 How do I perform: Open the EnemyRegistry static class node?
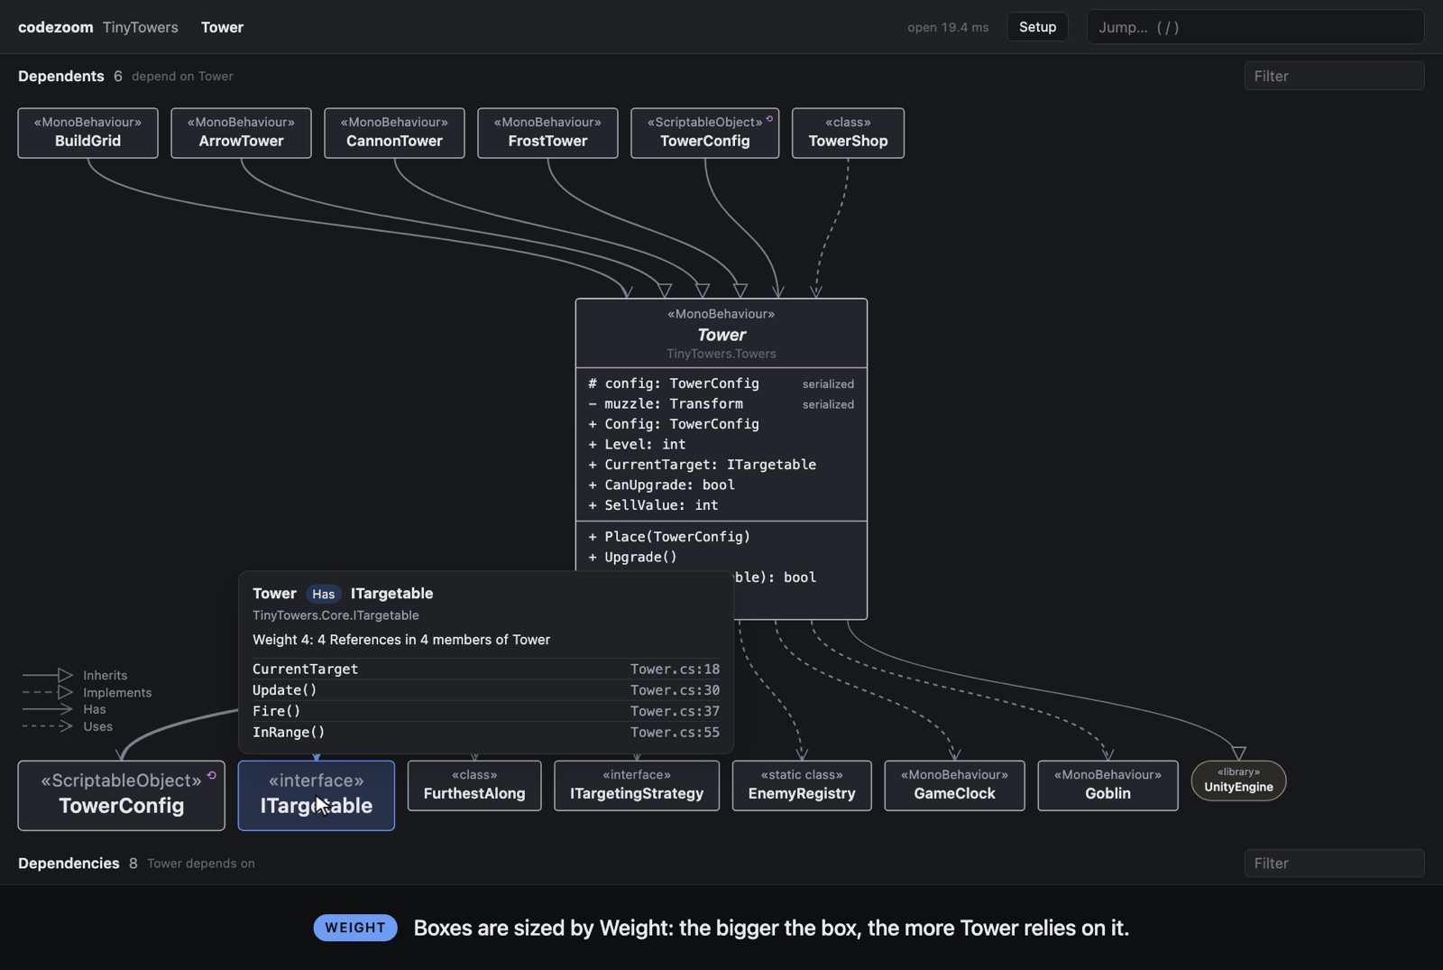[802, 785]
